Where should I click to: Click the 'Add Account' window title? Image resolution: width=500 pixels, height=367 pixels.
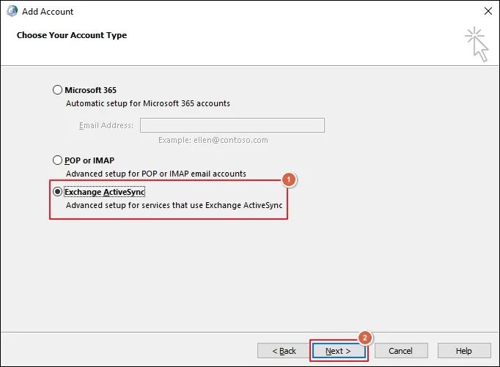coord(48,12)
